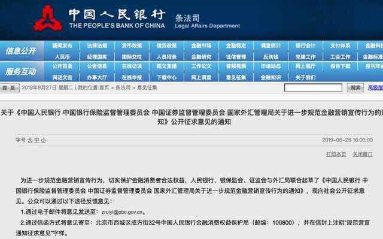Viewport: 383px width, 239px height.
Task: Click the red People's Bank of China logo
Action: [48, 19]
